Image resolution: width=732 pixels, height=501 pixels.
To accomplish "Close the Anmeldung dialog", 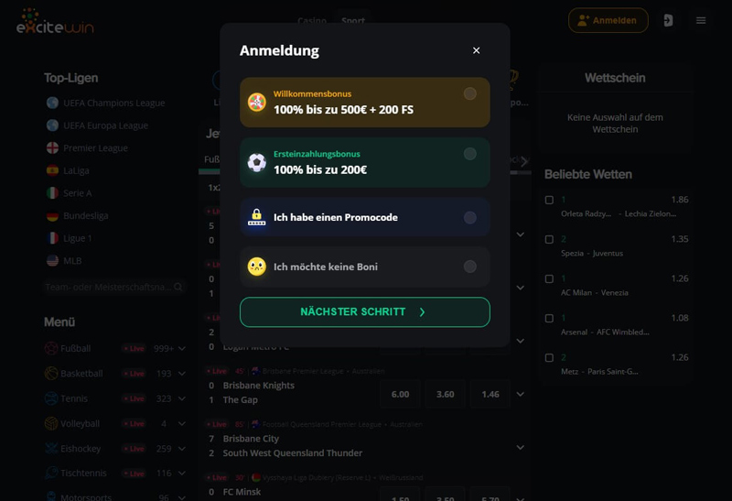I will click(x=476, y=50).
